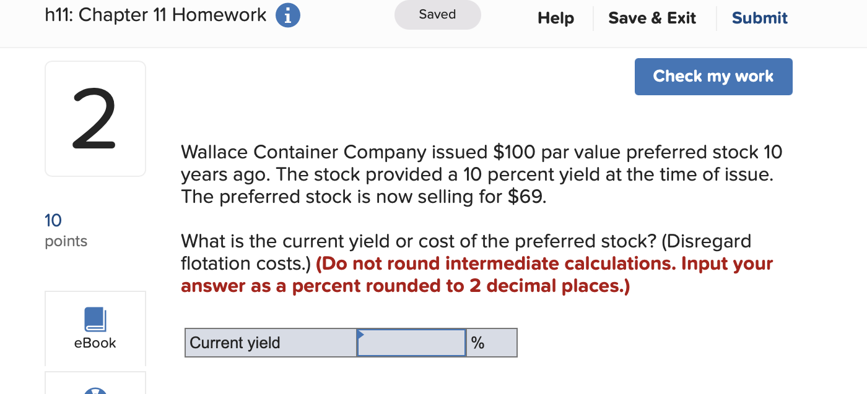The height and width of the screenshot is (394, 867).
Task: Click the blue triangle marker in answer field corner
Action: tap(360, 334)
